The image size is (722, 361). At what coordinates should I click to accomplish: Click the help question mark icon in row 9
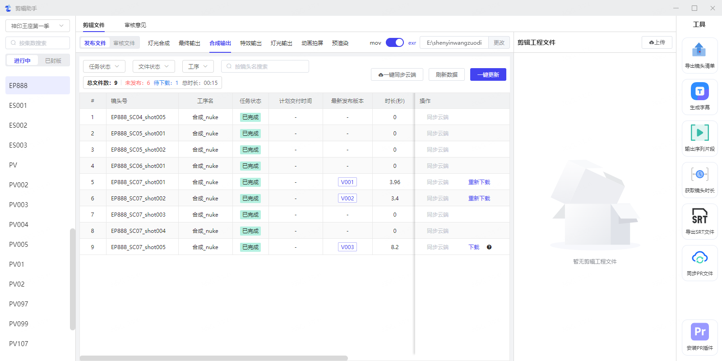pos(489,247)
